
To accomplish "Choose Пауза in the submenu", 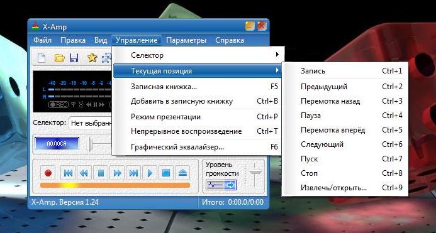I will coord(345,116).
